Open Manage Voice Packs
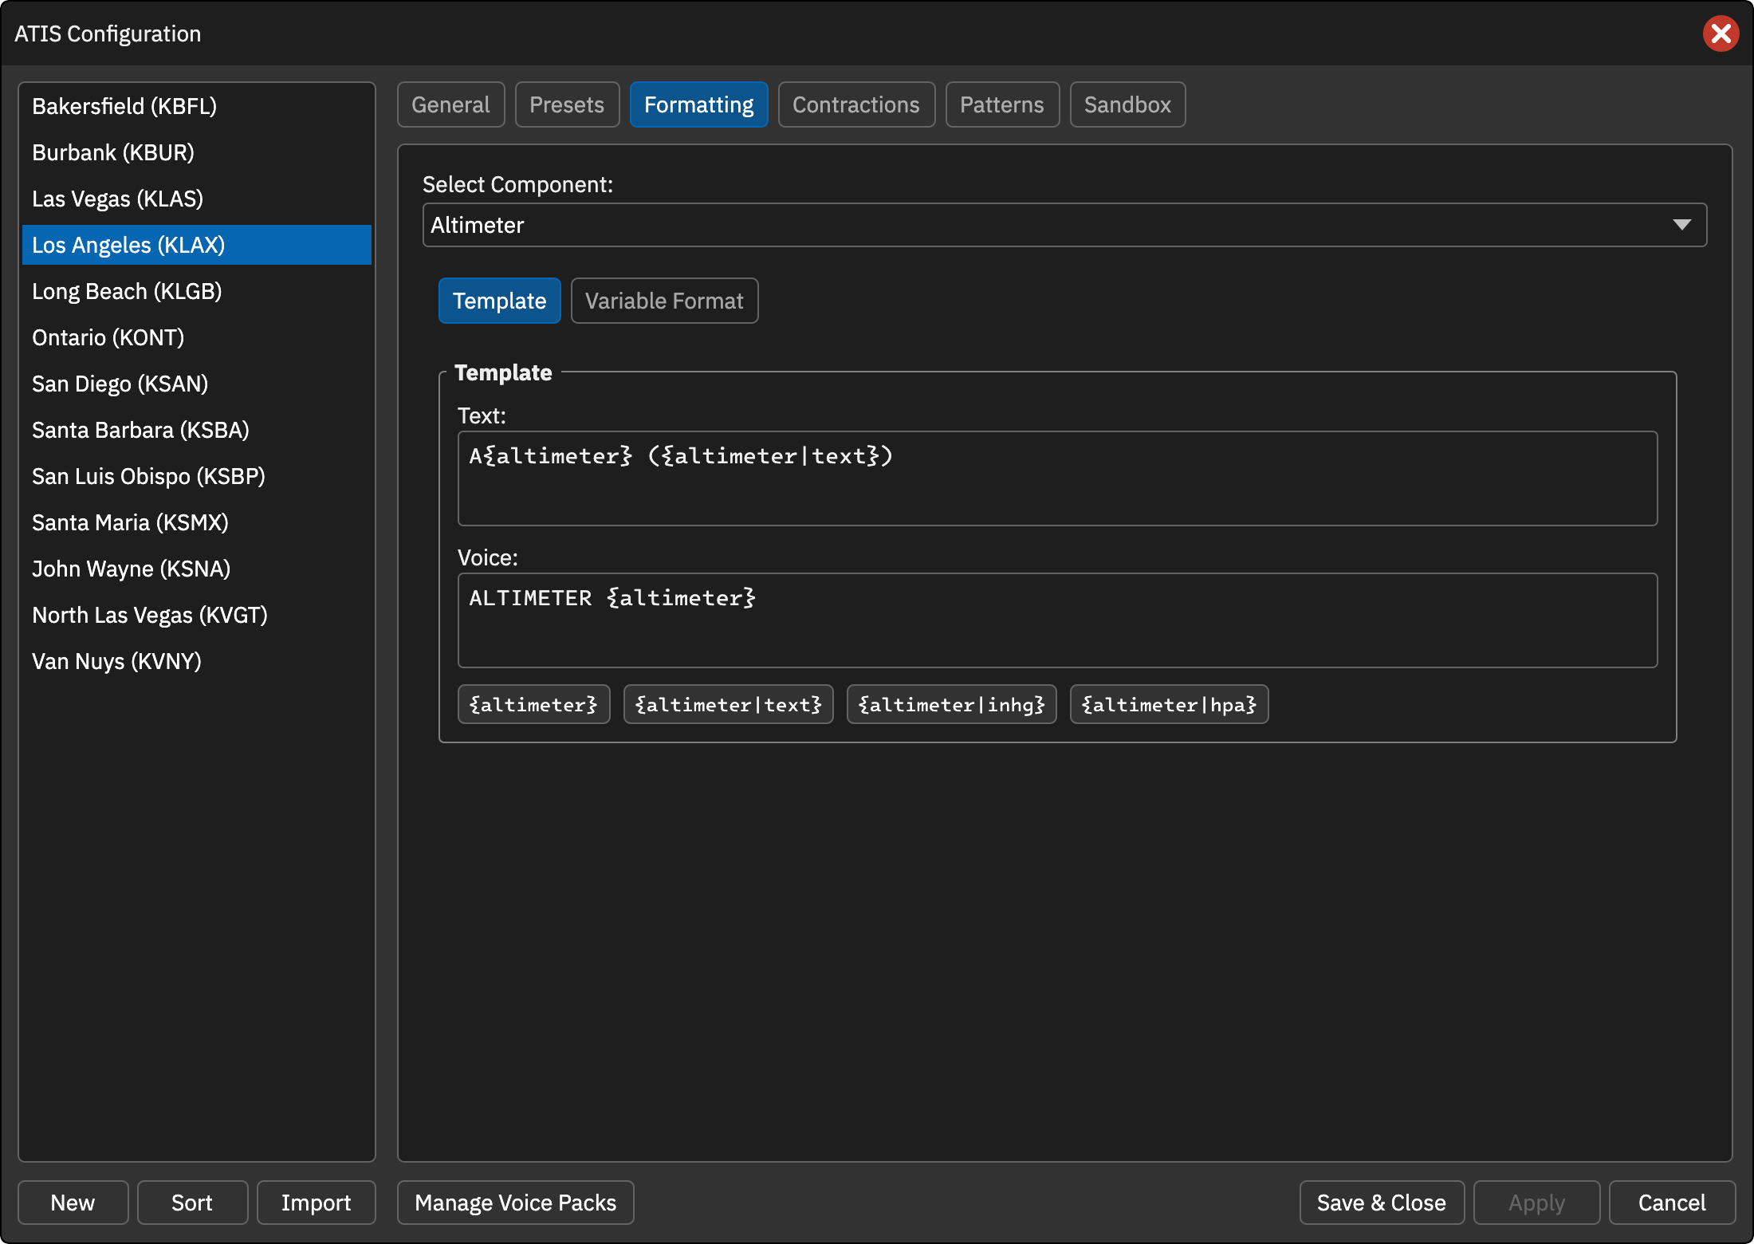 (516, 1203)
